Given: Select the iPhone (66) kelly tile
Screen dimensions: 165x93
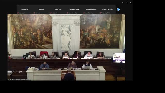Looking at the screenshot, I should click(108, 9).
